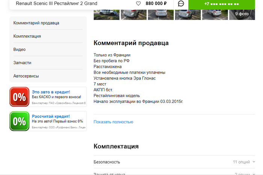Image resolution: width=263 pixels, height=175 pixels.
Task: Open the Видео section from sidebar
Action: (x=20, y=49)
